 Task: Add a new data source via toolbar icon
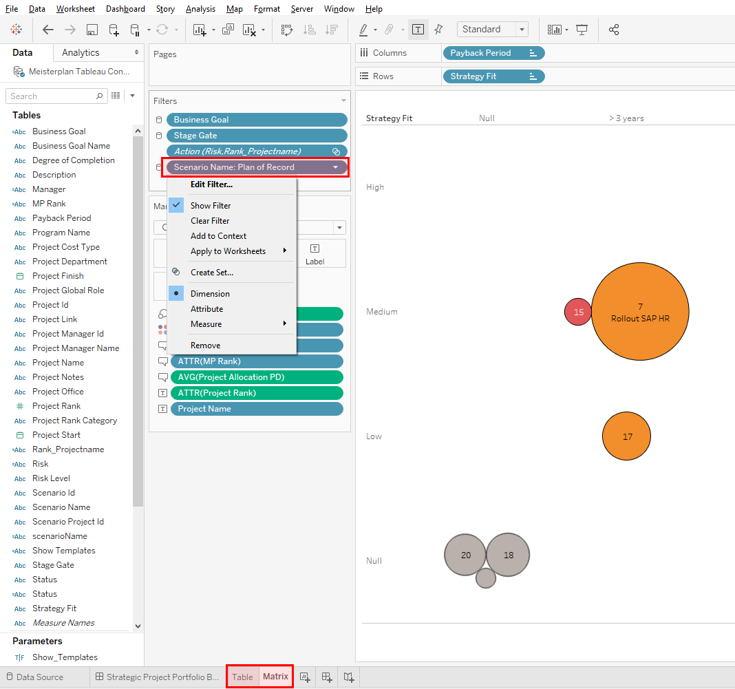pyautogui.click(x=114, y=30)
